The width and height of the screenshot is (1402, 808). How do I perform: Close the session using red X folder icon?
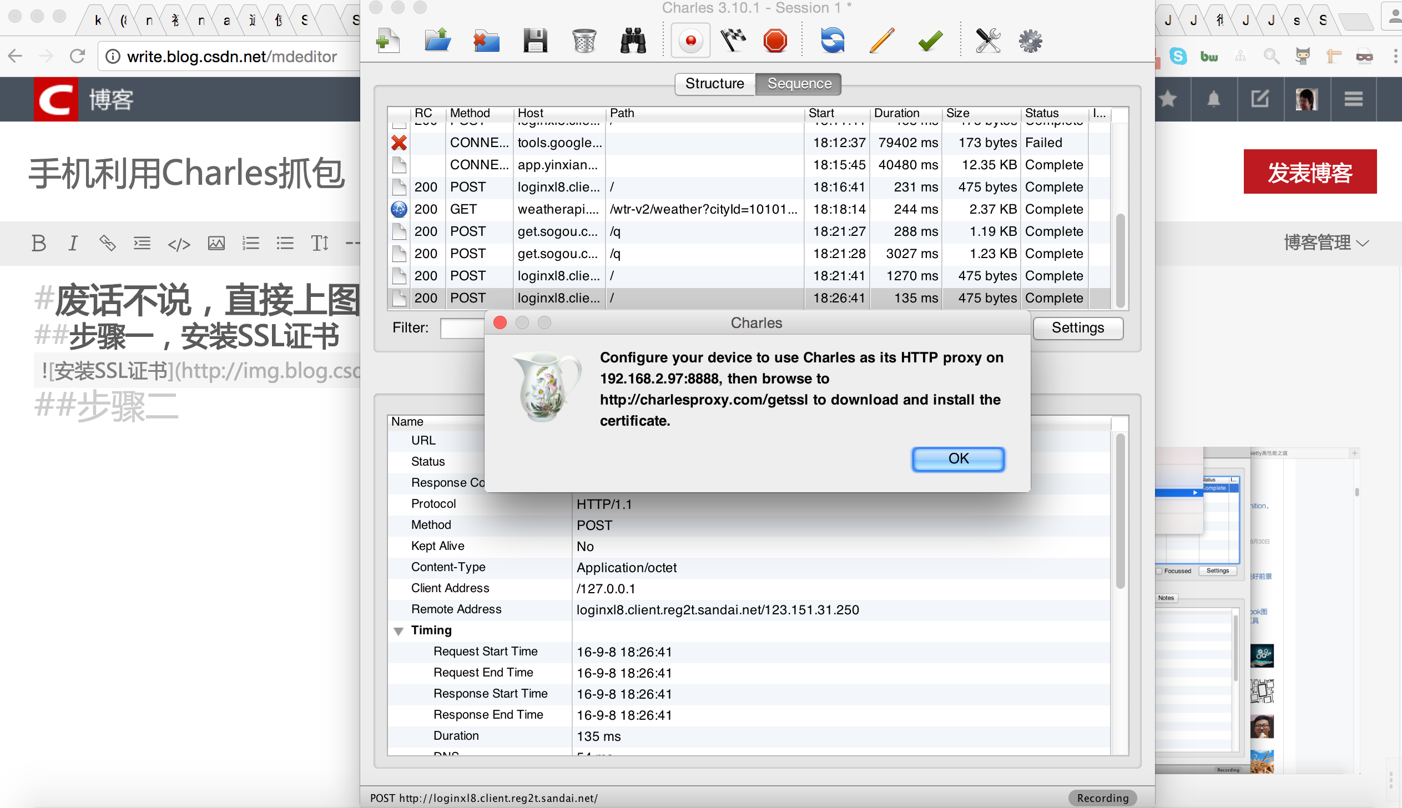click(x=486, y=41)
